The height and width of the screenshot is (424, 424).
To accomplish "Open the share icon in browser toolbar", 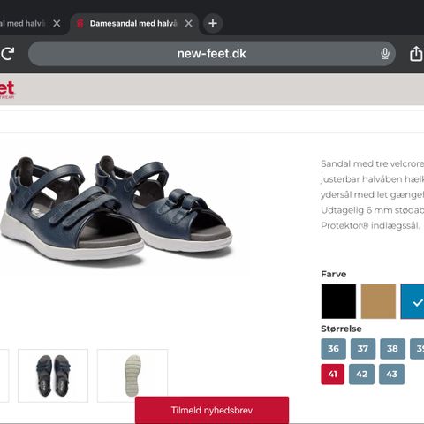I will pos(416,54).
